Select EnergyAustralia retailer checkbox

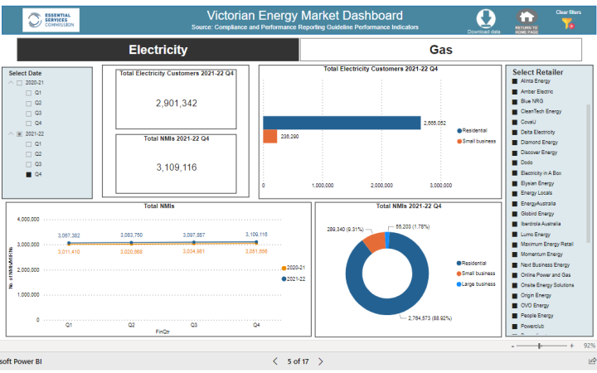(x=515, y=204)
